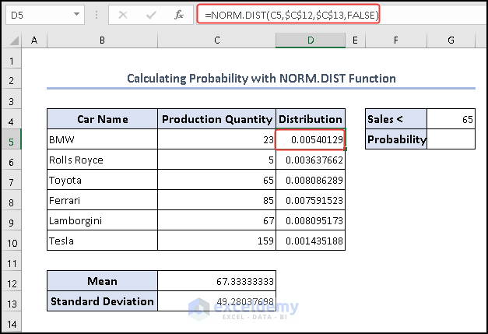
Task: Select row 5 header
Action: tap(12, 139)
